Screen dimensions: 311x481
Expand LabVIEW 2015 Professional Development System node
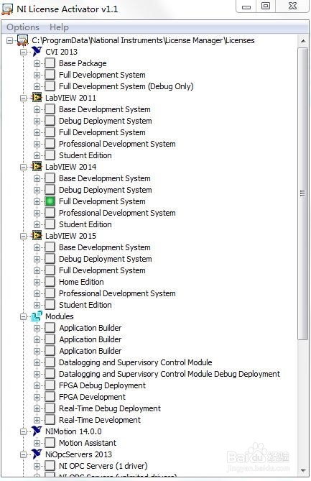(x=37, y=293)
